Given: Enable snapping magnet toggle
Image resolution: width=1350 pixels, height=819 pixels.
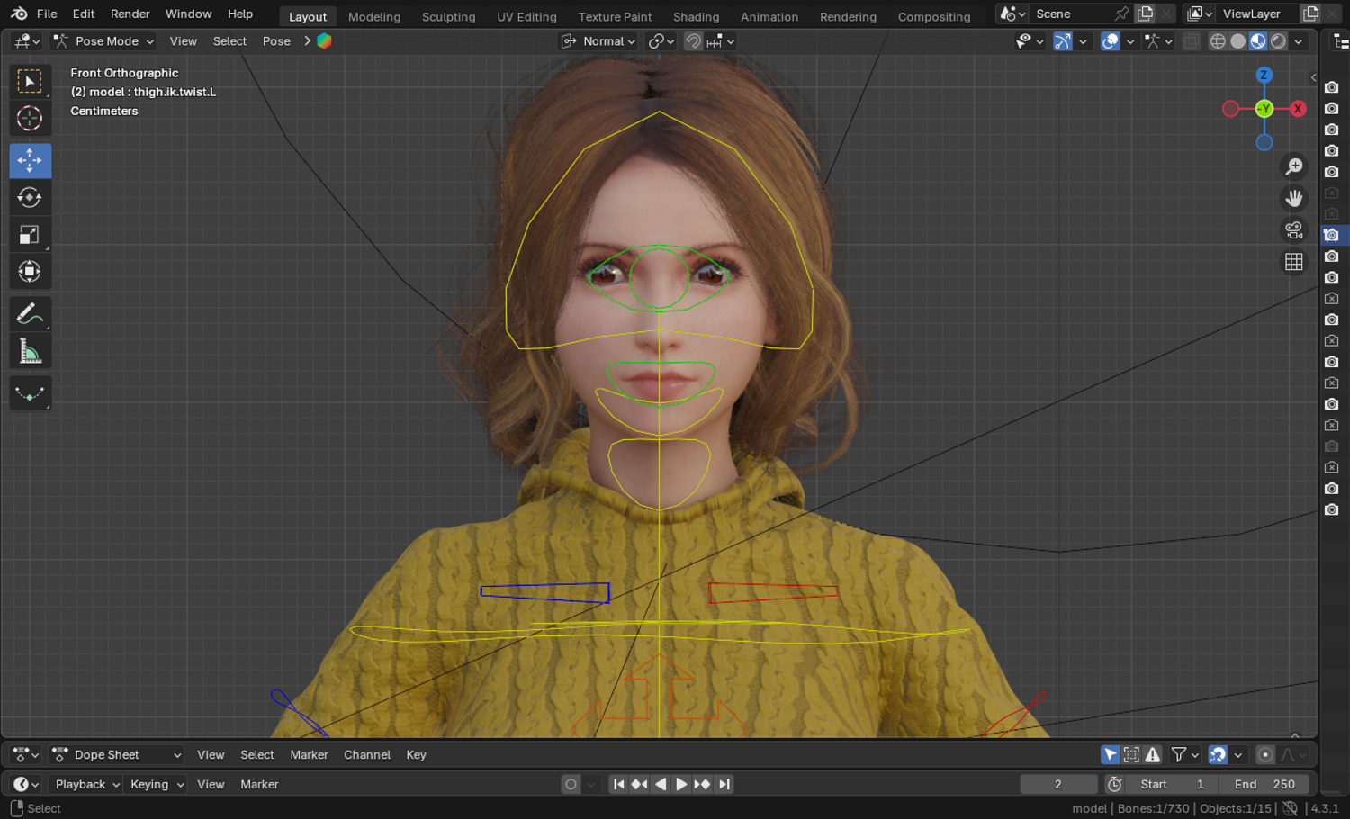Looking at the screenshot, I should point(693,41).
